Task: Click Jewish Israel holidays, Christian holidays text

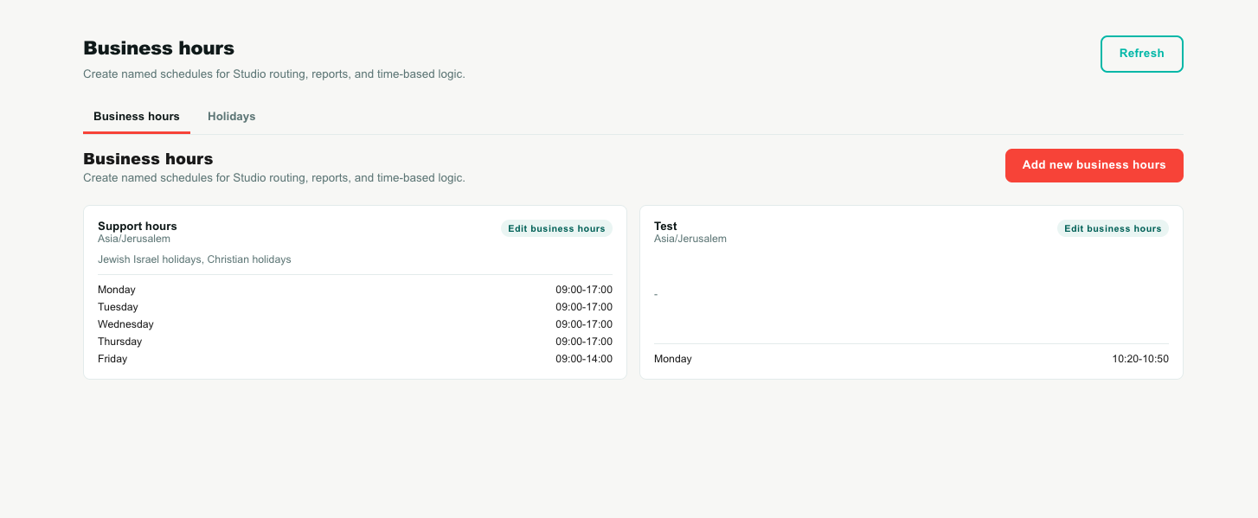Action: 195,259
